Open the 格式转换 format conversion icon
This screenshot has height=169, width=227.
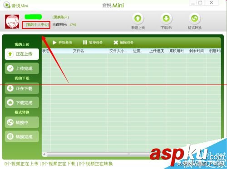point(195,19)
